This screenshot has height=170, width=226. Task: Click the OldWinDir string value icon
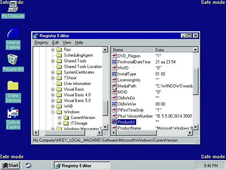pyautogui.click(x=114, y=98)
